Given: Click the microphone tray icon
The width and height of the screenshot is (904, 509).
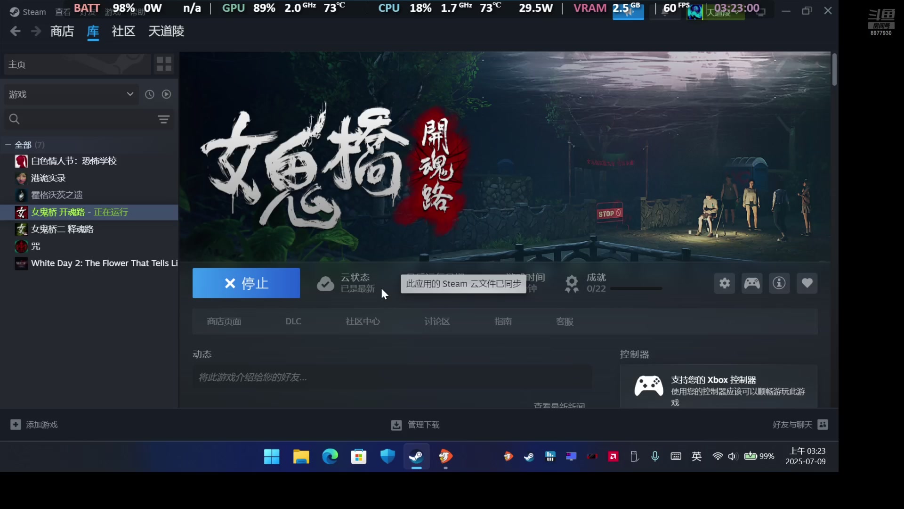Looking at the screenshot, I should point(655,456).
